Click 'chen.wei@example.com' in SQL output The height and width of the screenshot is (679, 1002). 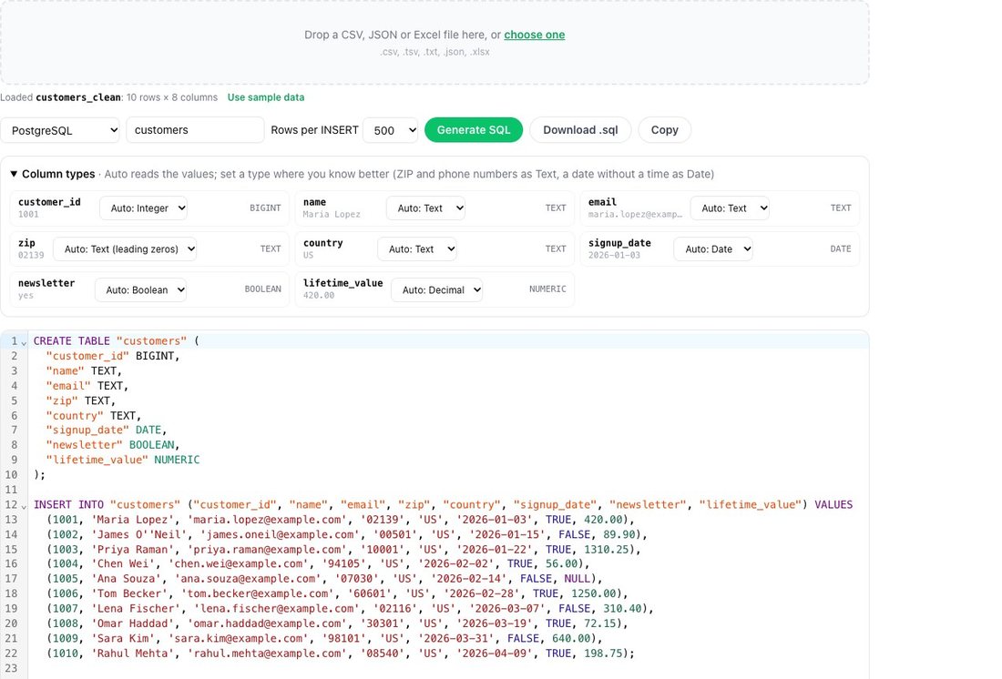click(239, 564)
